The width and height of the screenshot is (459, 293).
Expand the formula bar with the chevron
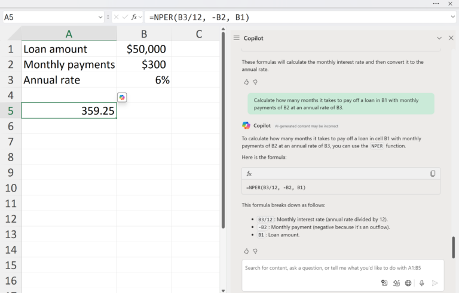pyautogui.click(x=452, y=17)
